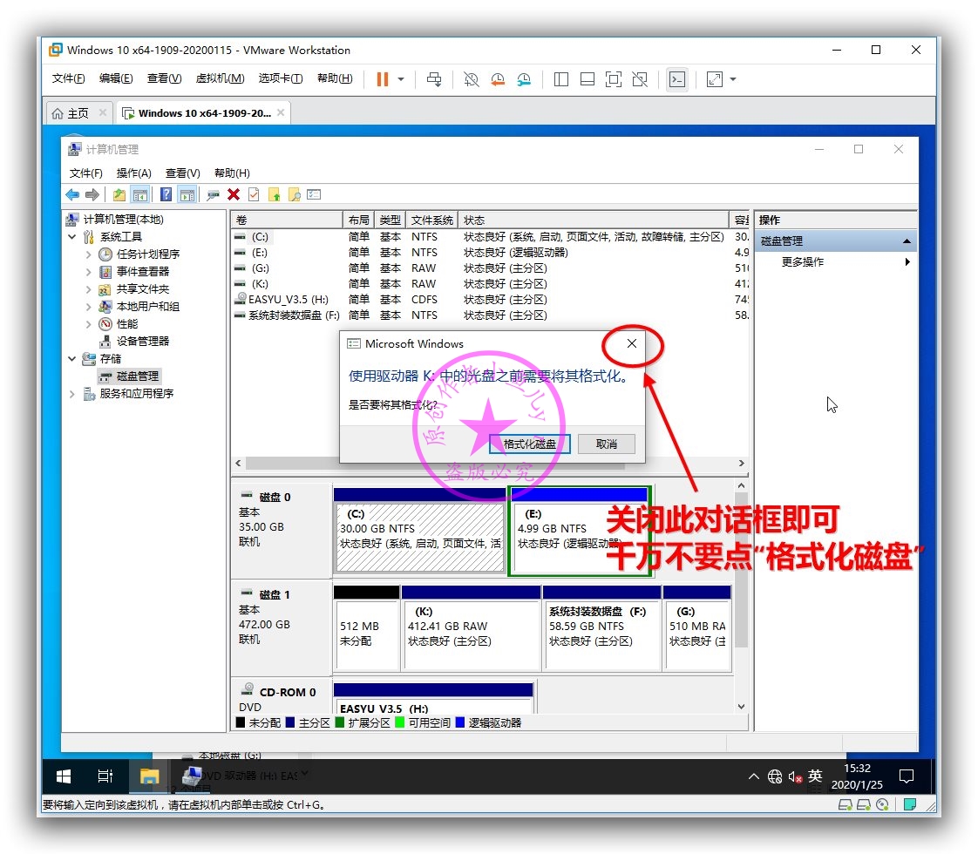Open the pause button dropdown arrow in VMware
Screen dimensions: 978x854
401,79
